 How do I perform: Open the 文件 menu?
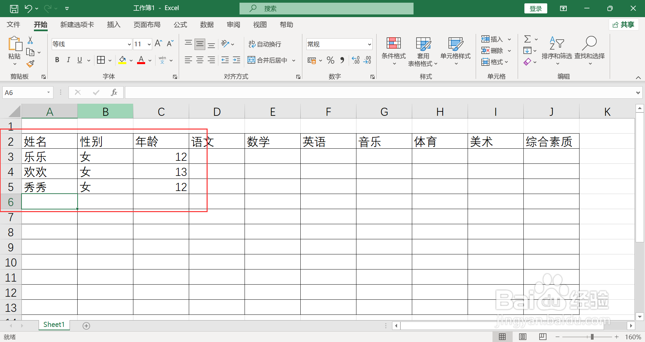point(13,25)
